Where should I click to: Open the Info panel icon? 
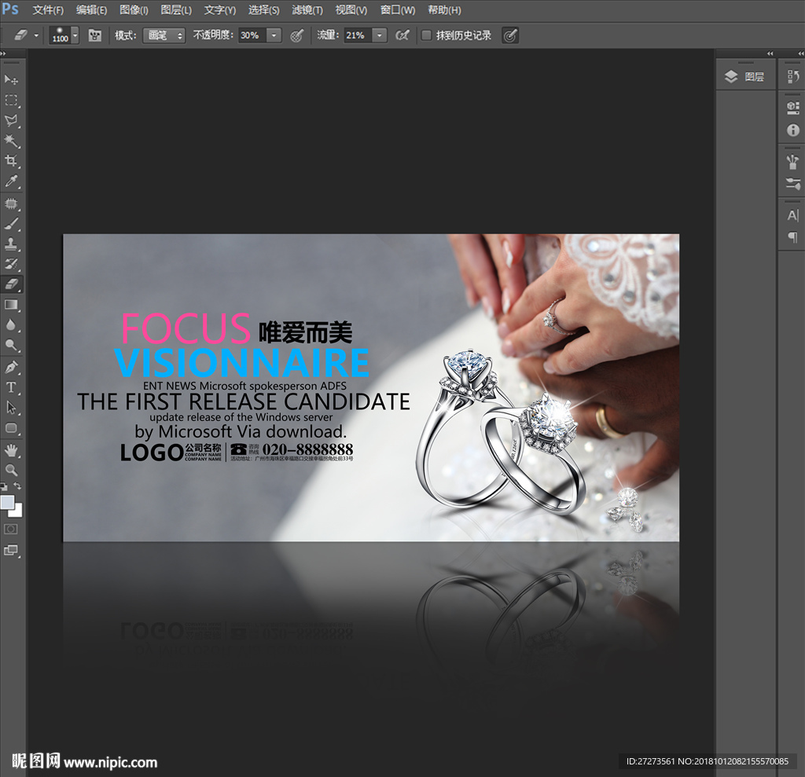792,130
